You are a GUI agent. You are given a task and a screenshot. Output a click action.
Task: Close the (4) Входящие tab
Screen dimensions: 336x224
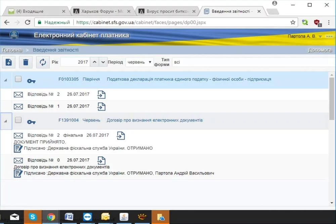[x=64, y=11]
